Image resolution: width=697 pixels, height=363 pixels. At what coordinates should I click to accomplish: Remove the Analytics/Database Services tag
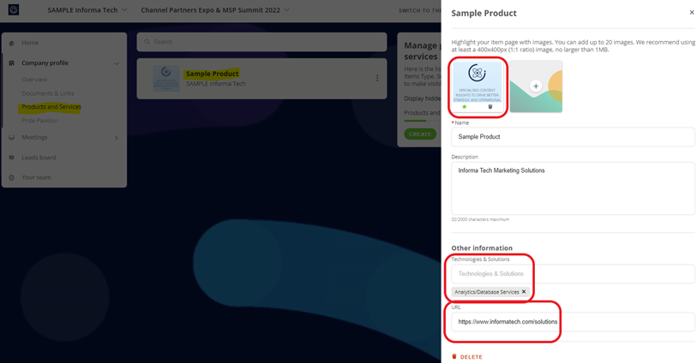[524, 292]
